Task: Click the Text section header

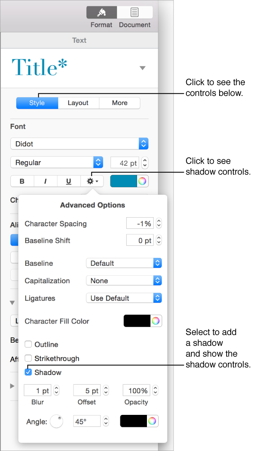Action: click(79, 40)
